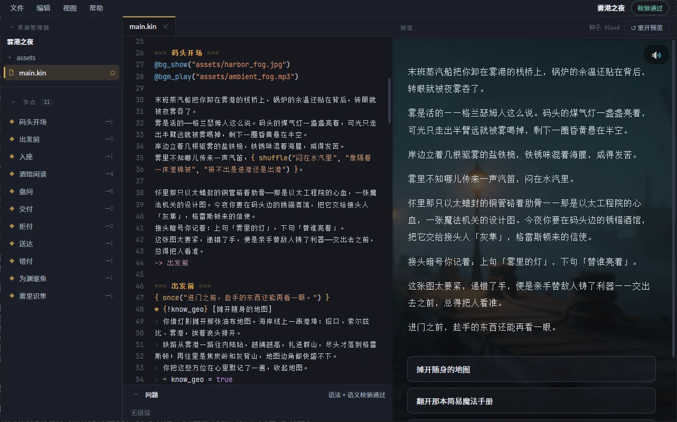Click the →6 link count for 盘问

(109, 191)
